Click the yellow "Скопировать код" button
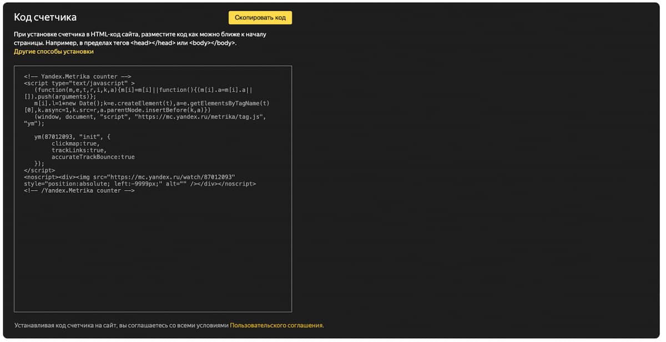The image size is (666, 342). 260,18
